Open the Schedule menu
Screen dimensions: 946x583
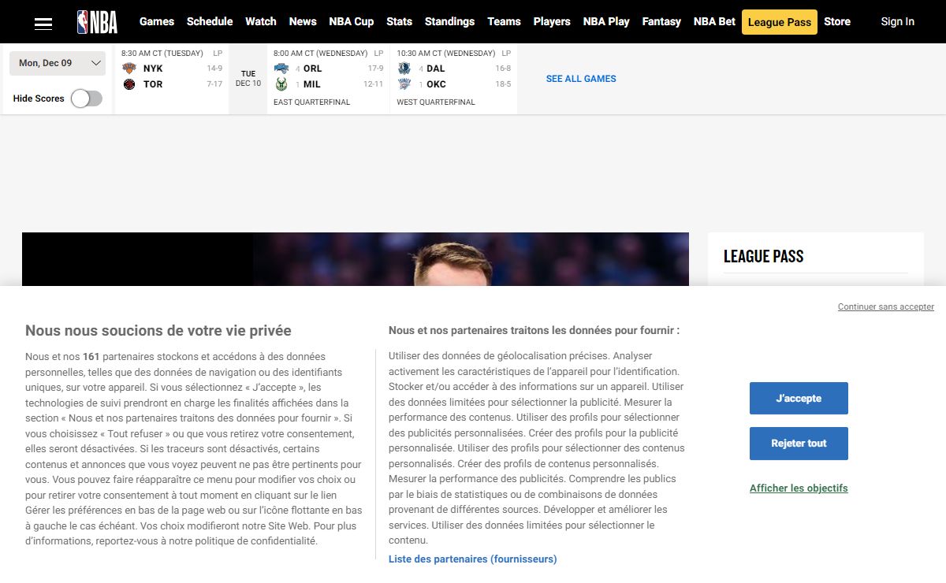coord(210,21)
